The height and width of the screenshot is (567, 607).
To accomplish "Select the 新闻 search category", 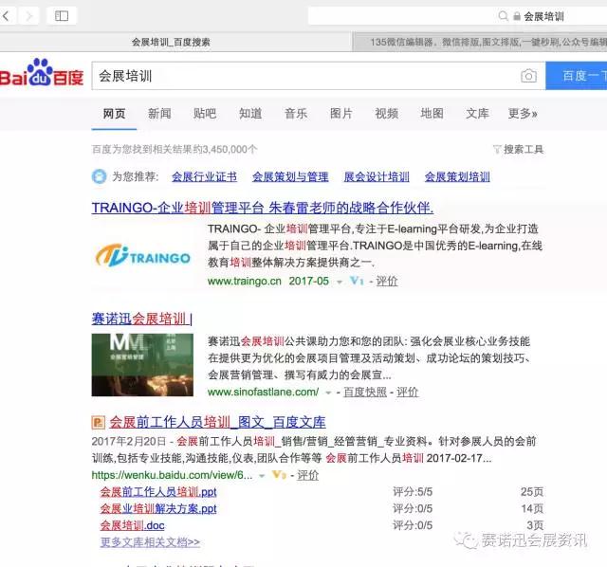I will coord(159,114).
